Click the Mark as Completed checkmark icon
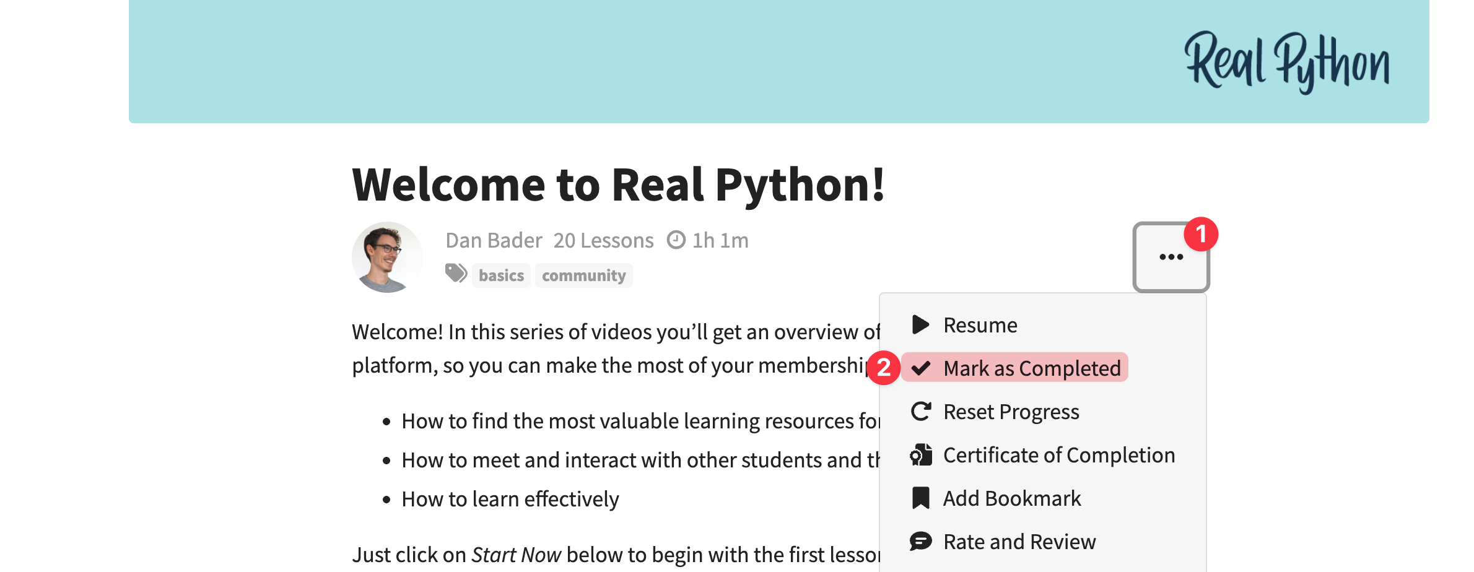 pyautogui.click(x=921, y=368)
